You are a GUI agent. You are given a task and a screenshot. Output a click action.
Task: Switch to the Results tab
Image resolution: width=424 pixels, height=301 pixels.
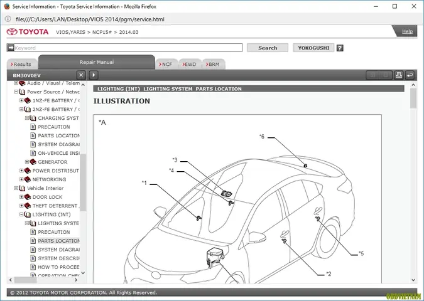coord(22,64)
